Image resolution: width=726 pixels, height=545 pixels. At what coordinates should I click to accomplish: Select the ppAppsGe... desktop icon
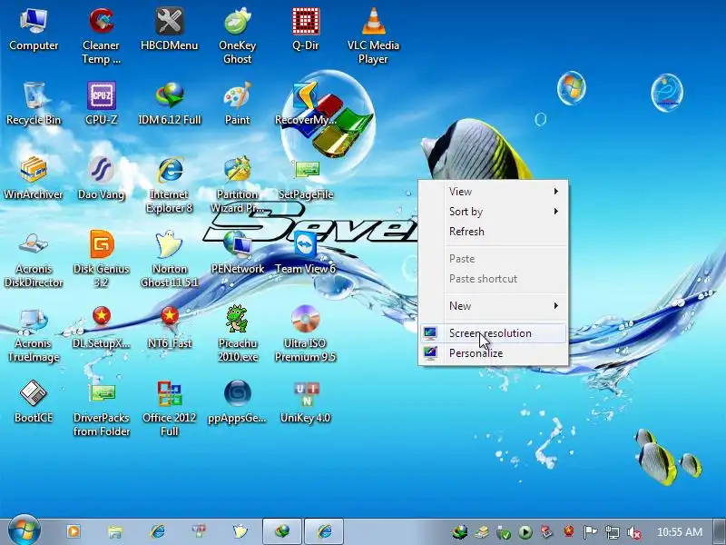pyautogui.click(x=237, y=402)
